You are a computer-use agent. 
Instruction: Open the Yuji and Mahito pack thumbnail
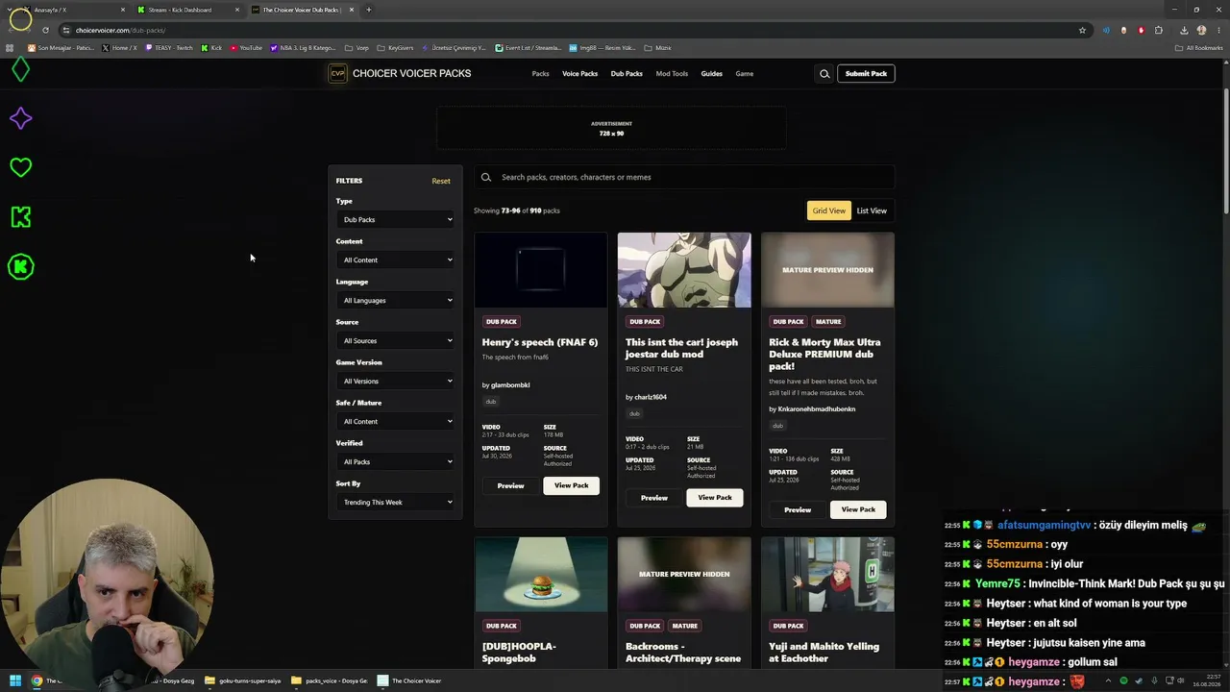tap(827, 574)
